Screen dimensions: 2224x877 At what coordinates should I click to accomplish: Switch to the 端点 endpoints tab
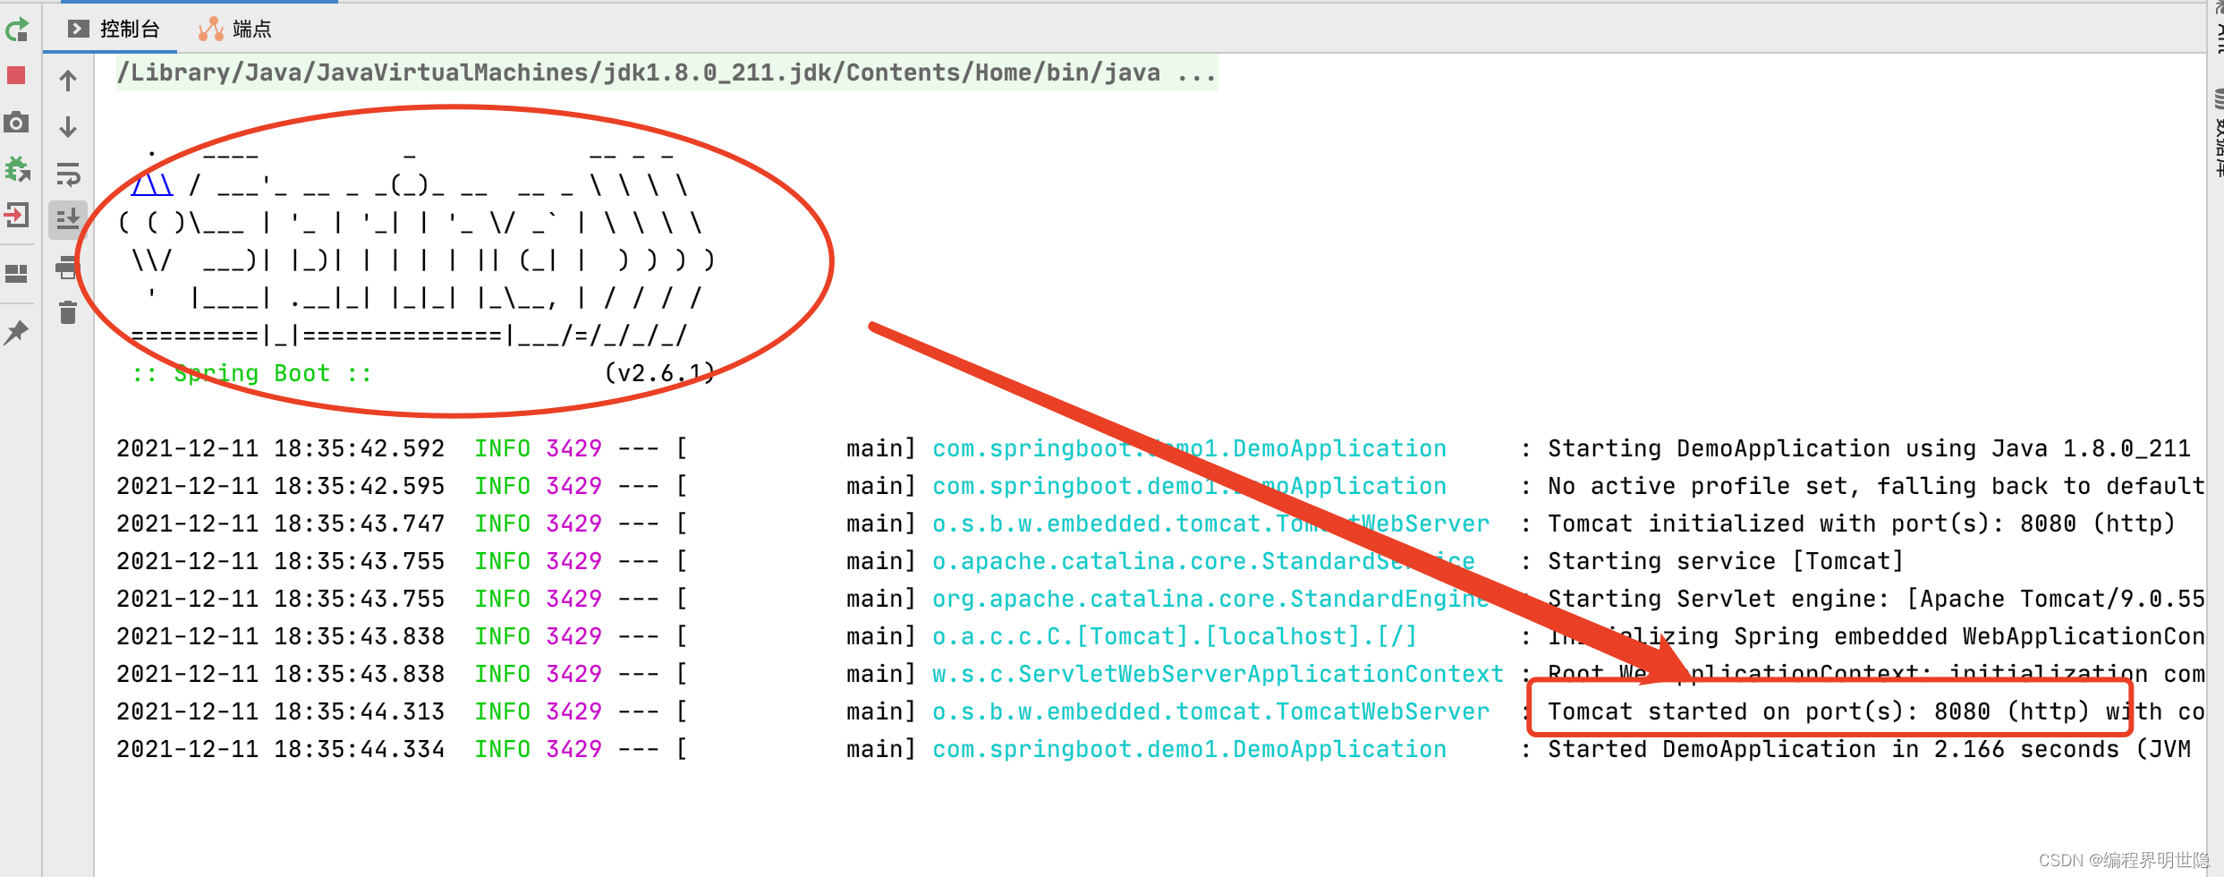point(235,30)
